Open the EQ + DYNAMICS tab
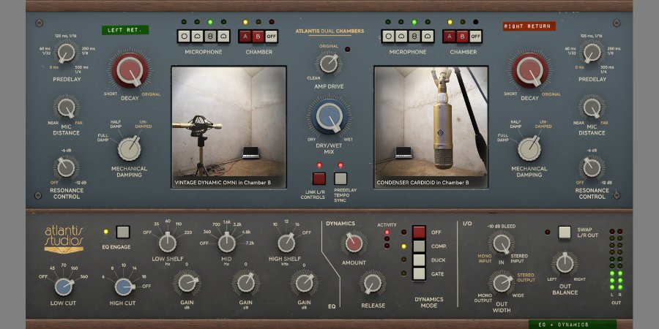The width and height of the screenshot is (659, 329). click(x=573, y=325)
